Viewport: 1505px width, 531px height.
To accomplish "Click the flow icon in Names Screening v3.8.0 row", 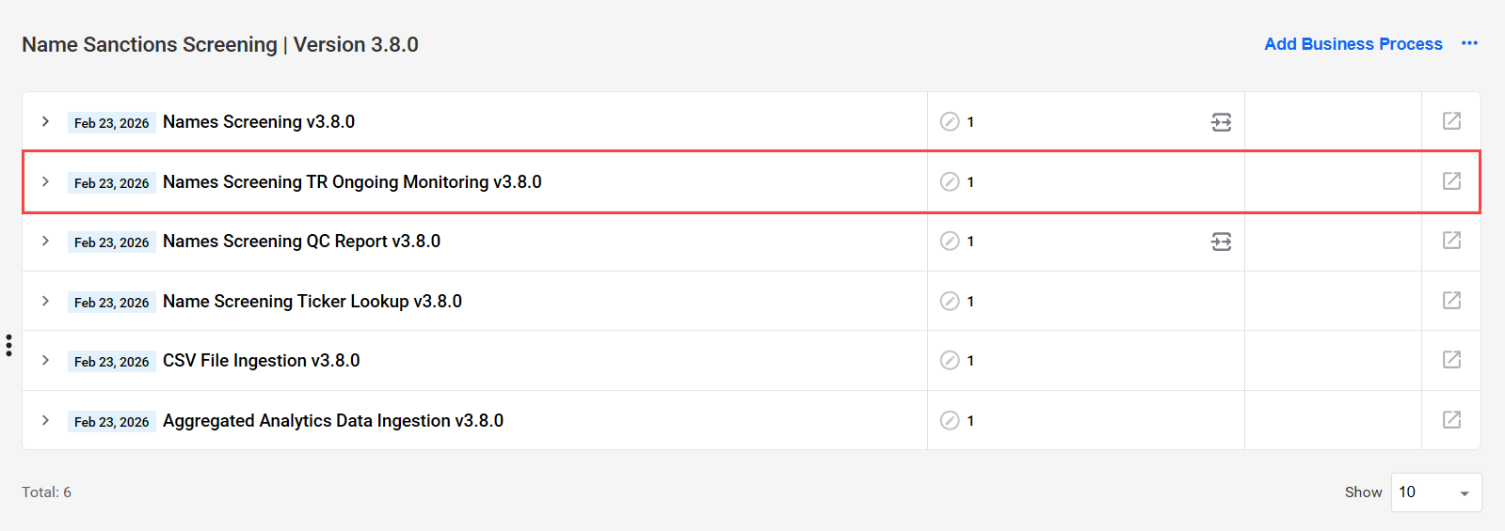I will [x=1221, y=122].
